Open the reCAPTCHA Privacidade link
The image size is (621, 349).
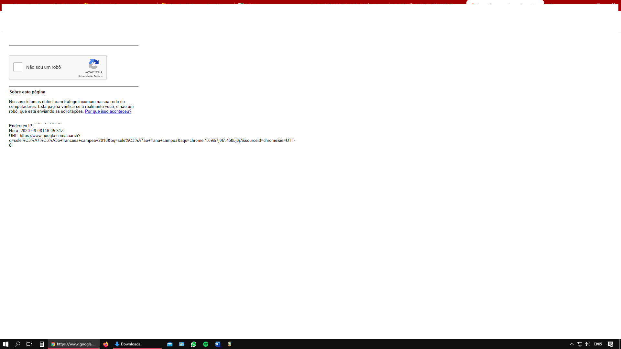(x=85, y=77)
